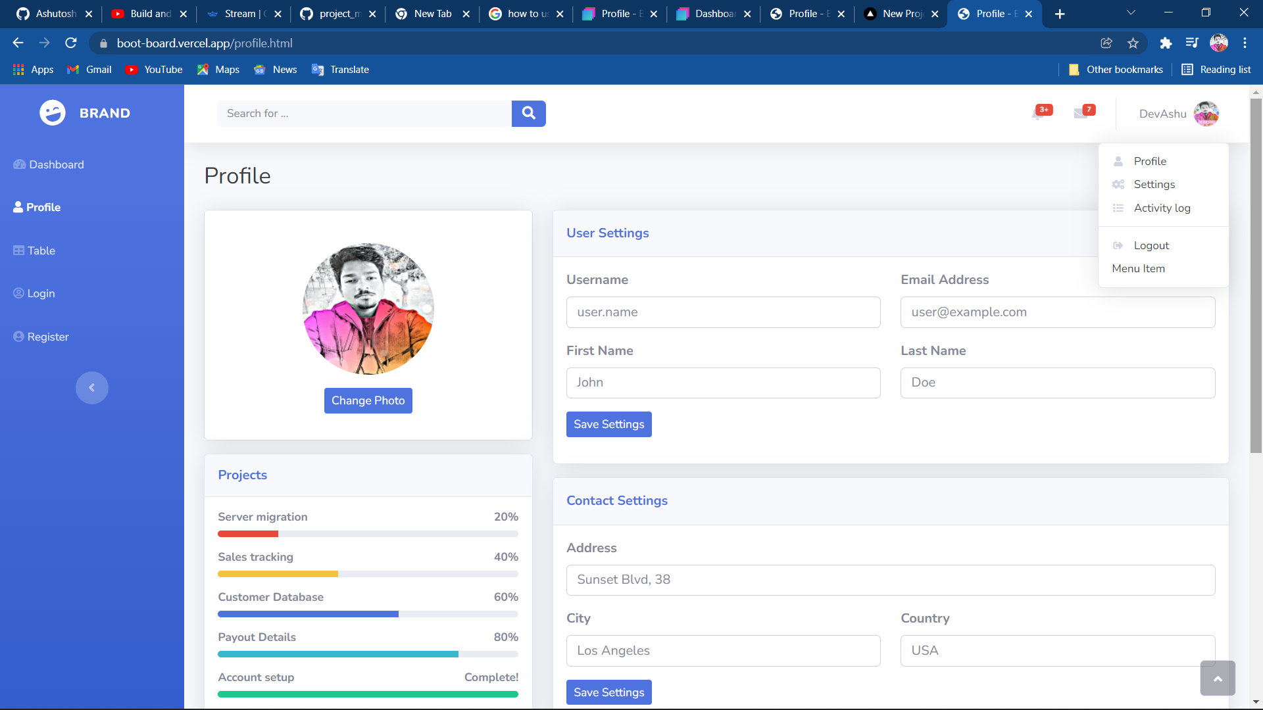1263x710 pixels.
Task: Click the search magnifier button
Action: coord(528,113)
